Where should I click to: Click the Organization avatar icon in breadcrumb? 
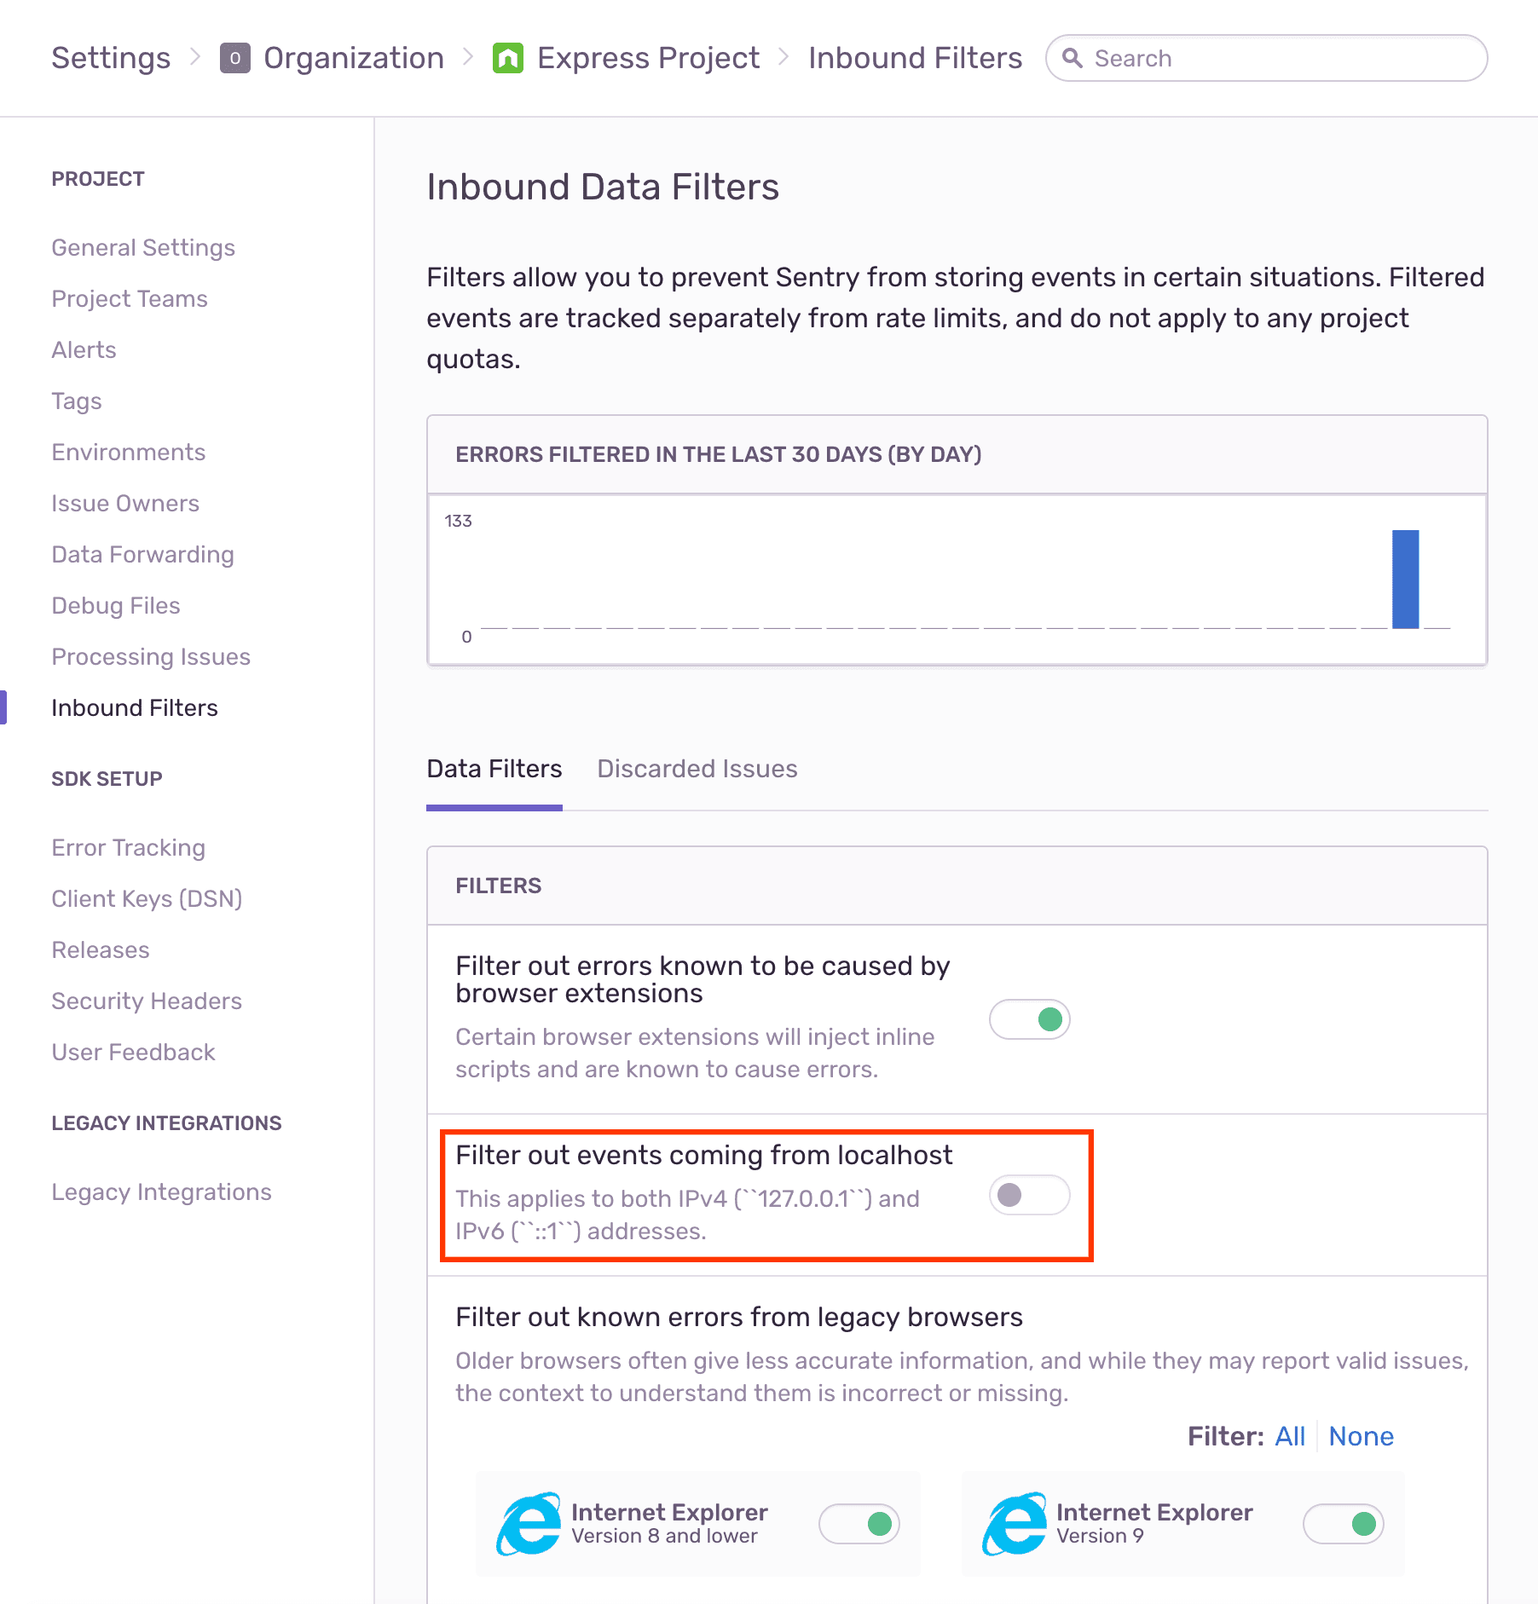coord(234,58)
